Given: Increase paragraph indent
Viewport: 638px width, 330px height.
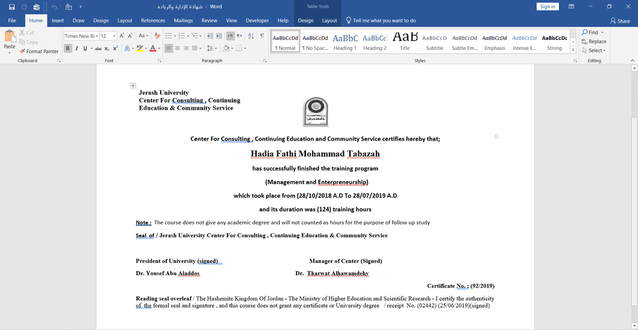Looking at the screenshot, I should coord(219,36).
